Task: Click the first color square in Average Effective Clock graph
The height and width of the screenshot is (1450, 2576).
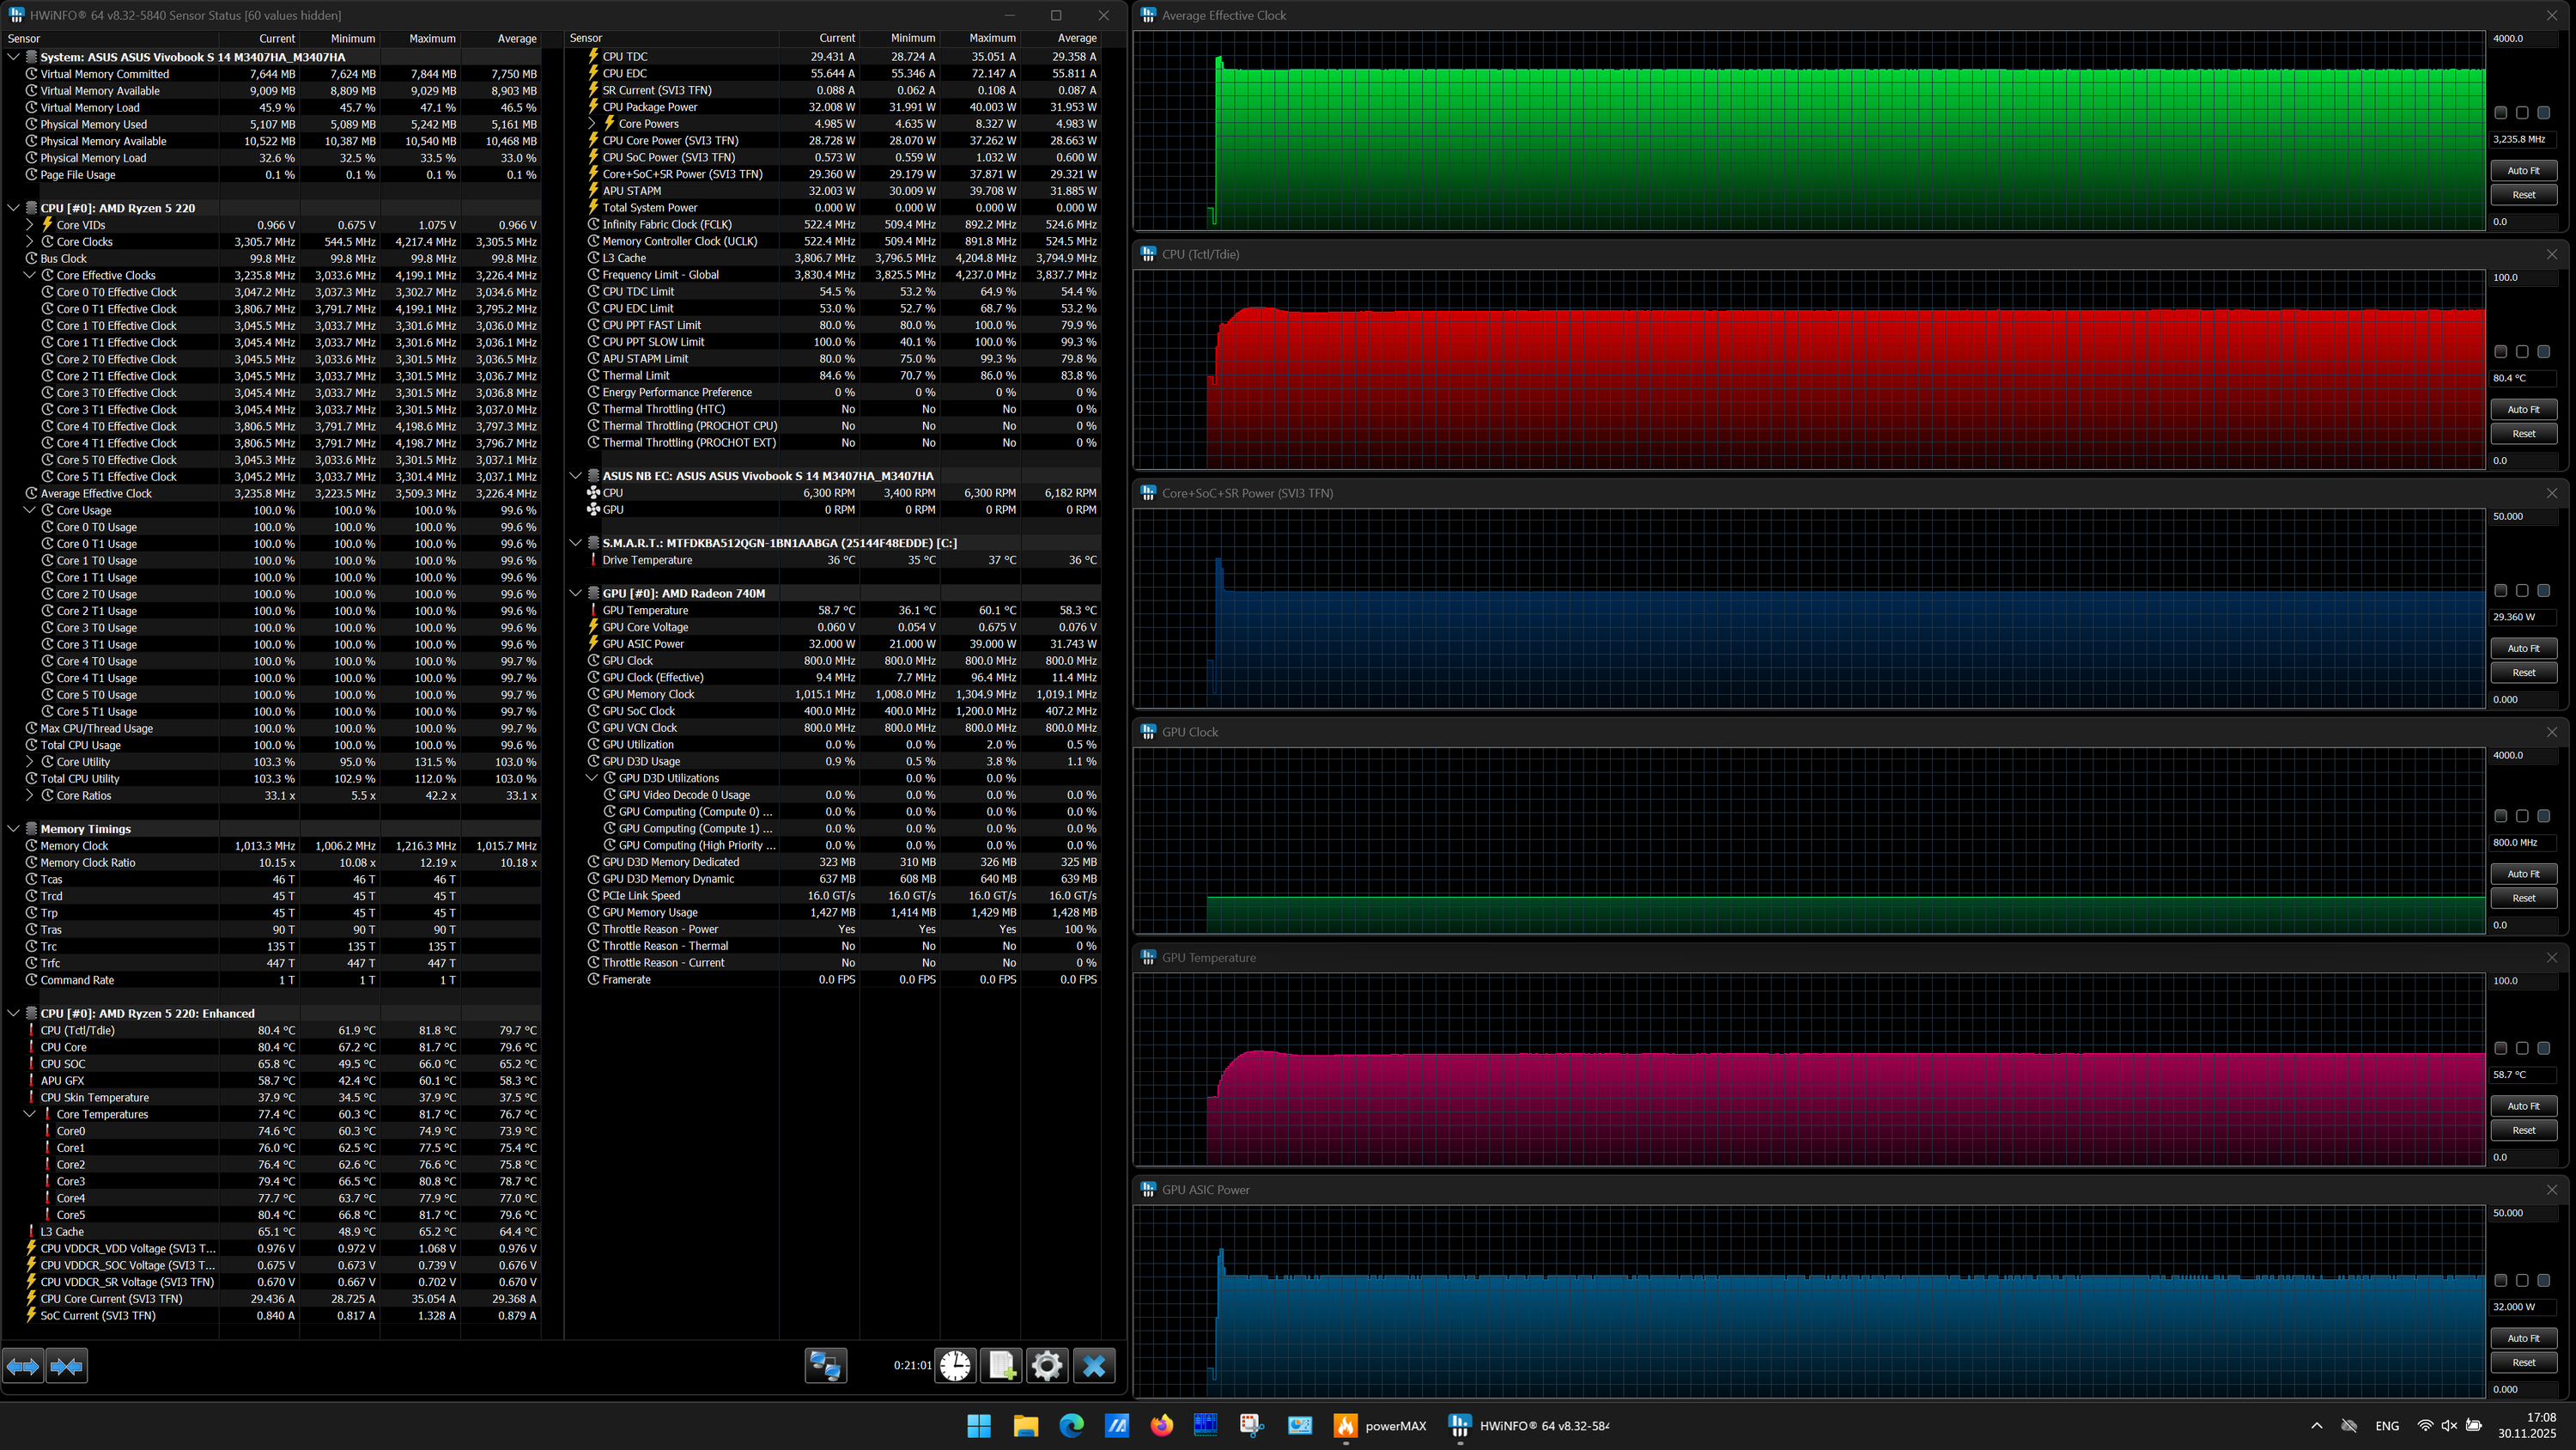Action: [x=2500, y=113]
